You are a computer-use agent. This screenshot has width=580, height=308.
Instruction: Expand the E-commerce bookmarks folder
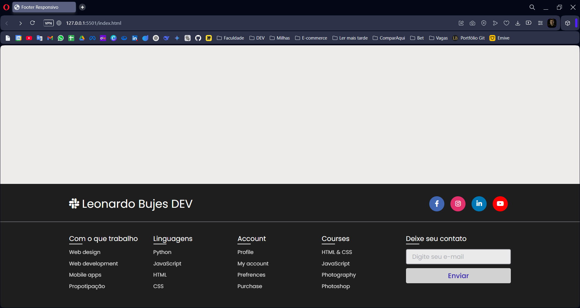pos(311,38)
